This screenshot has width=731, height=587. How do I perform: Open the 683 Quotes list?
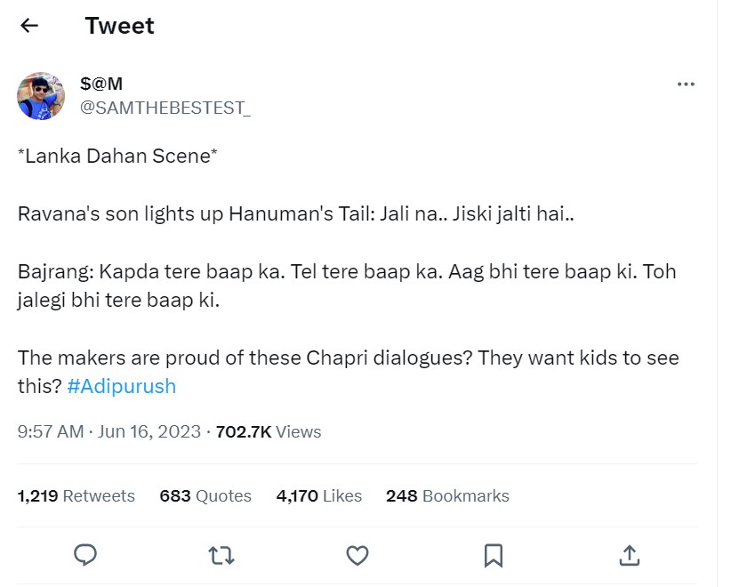pos(205,496)
